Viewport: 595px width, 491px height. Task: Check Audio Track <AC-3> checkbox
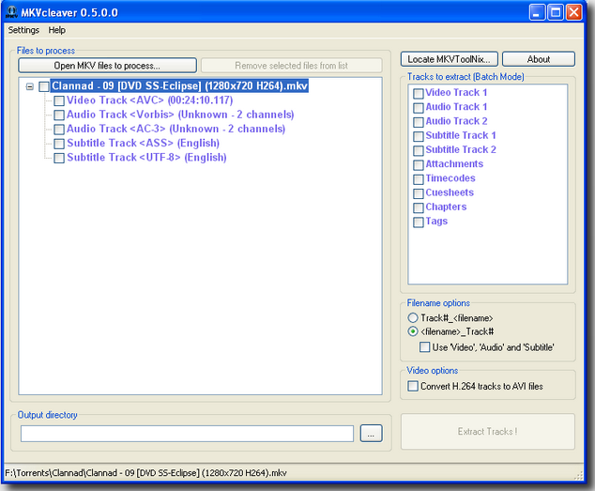pyautogui.click(x=59, y=130)
